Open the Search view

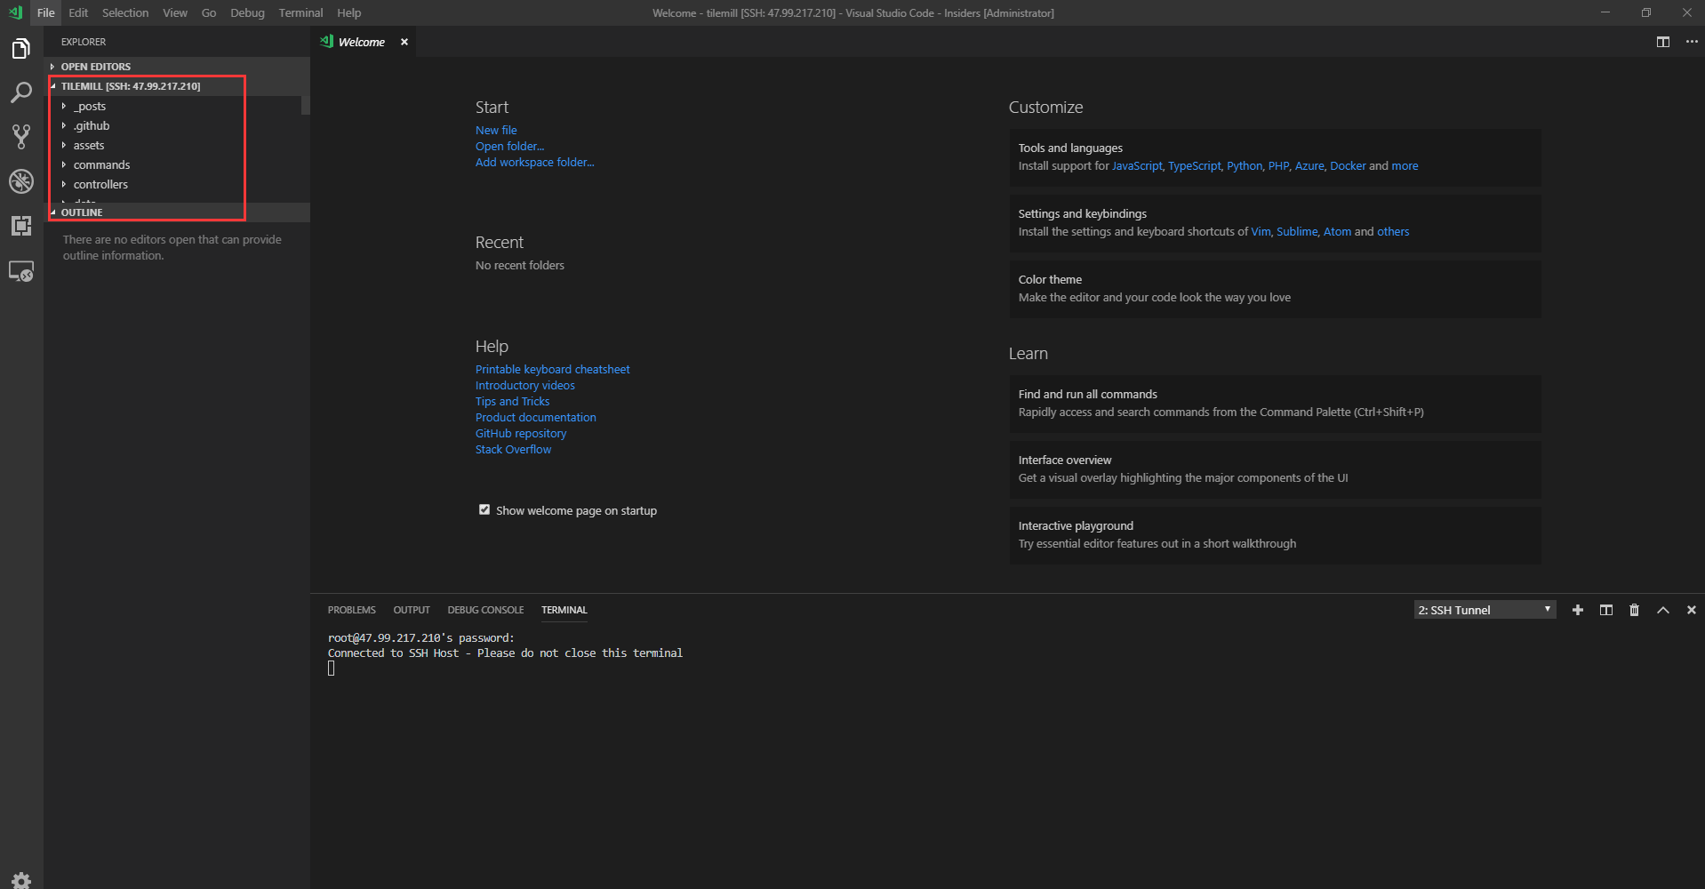(x=20, y=92)
